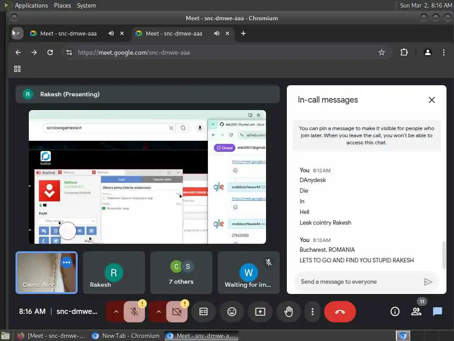Mute audio on the second Meet tab
Screen dimensions: 454x341
coord(216,33)
